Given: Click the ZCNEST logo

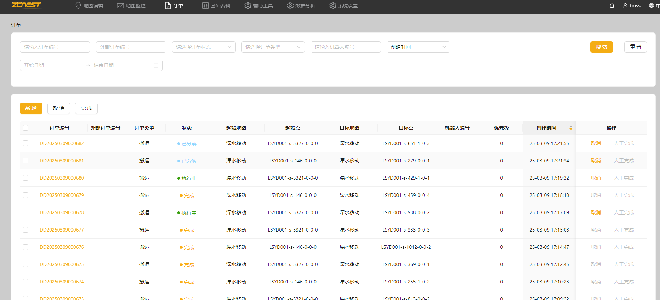Looking at the screenshot, I should (x=27, y=5).
